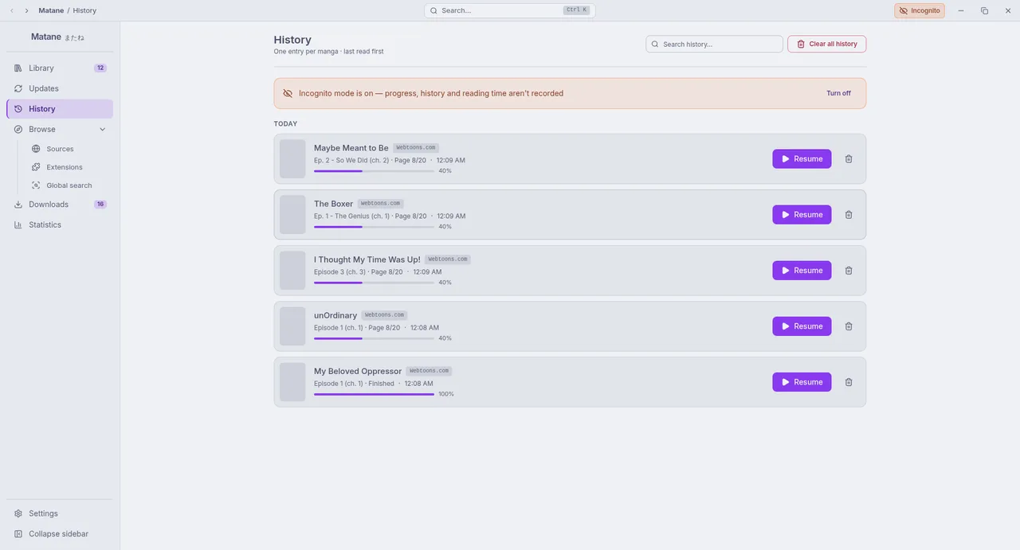Open Extensions under Browse

(69, 167)
